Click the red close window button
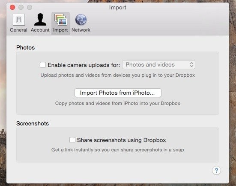236x186 pixels. 12,7
